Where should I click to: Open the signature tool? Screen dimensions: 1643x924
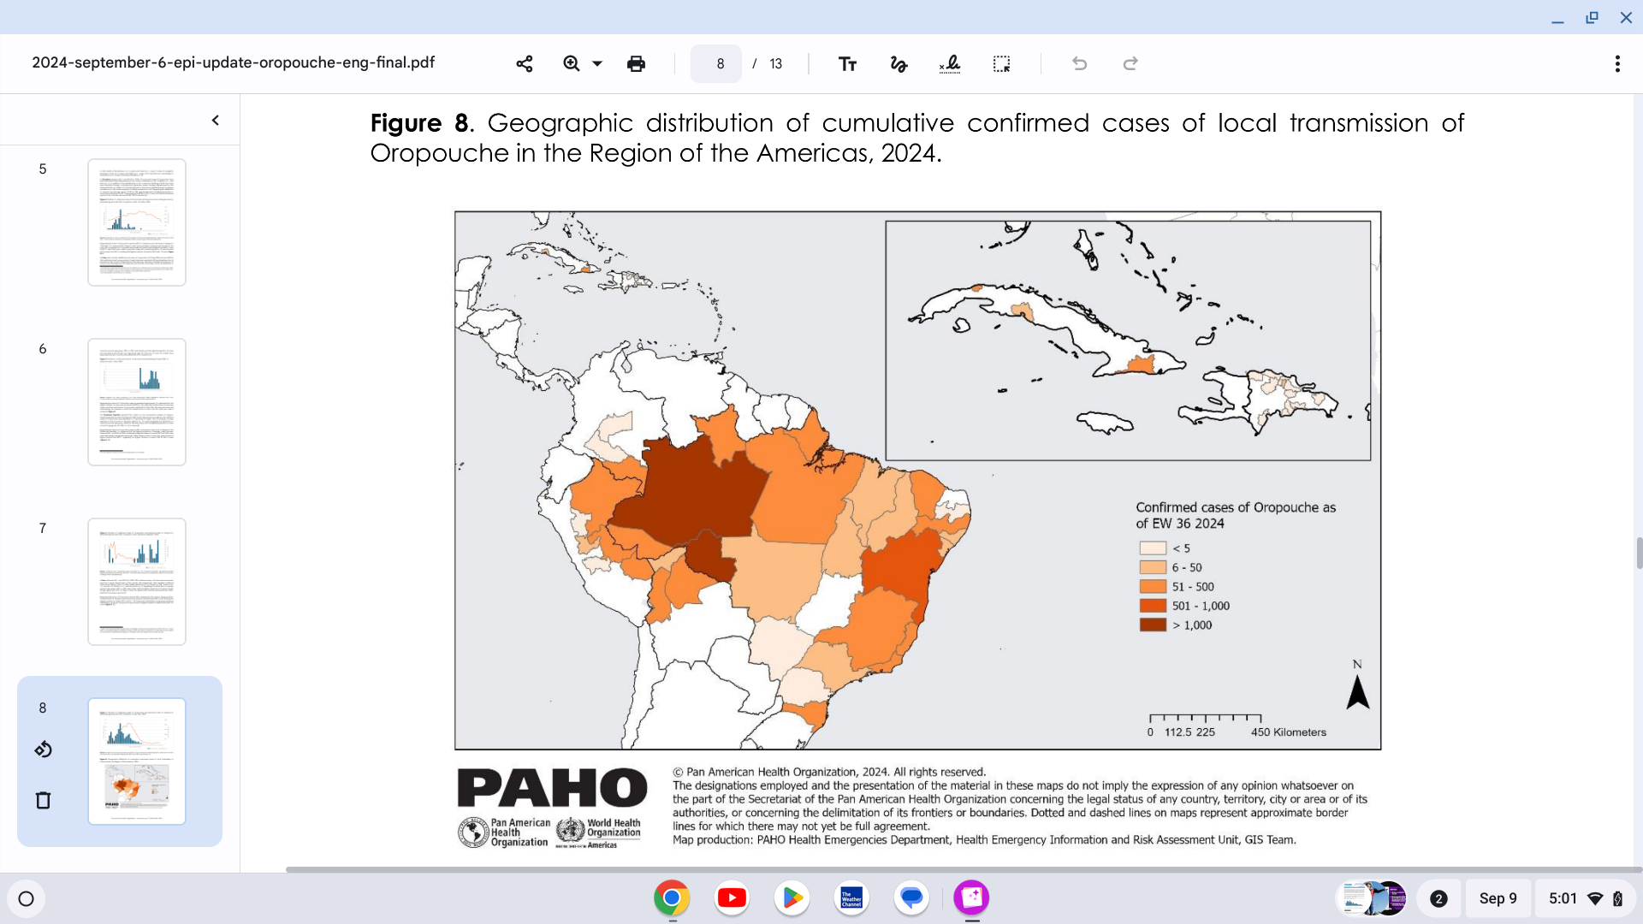tap(950, 63)
